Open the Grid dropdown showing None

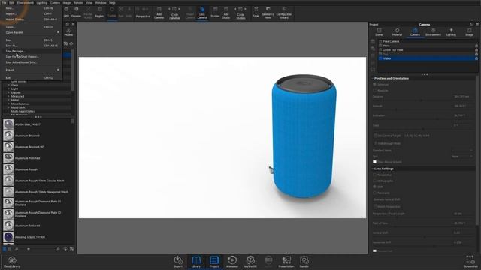tap(461, 157)
